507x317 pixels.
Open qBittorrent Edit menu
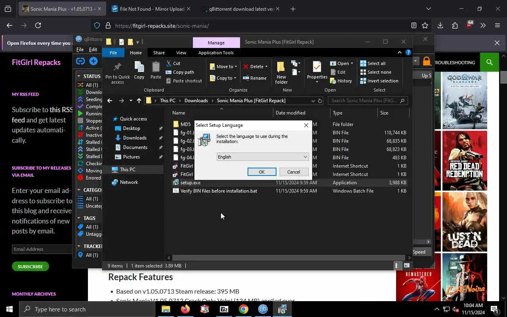(x=93, y=50)
